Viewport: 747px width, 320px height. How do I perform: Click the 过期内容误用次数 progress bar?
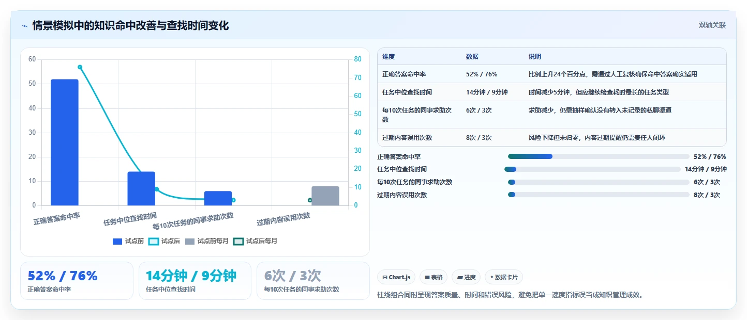599,195
